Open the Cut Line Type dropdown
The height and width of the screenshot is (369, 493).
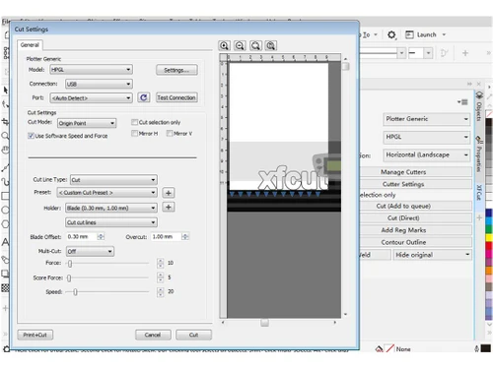[x=113, y=180]
